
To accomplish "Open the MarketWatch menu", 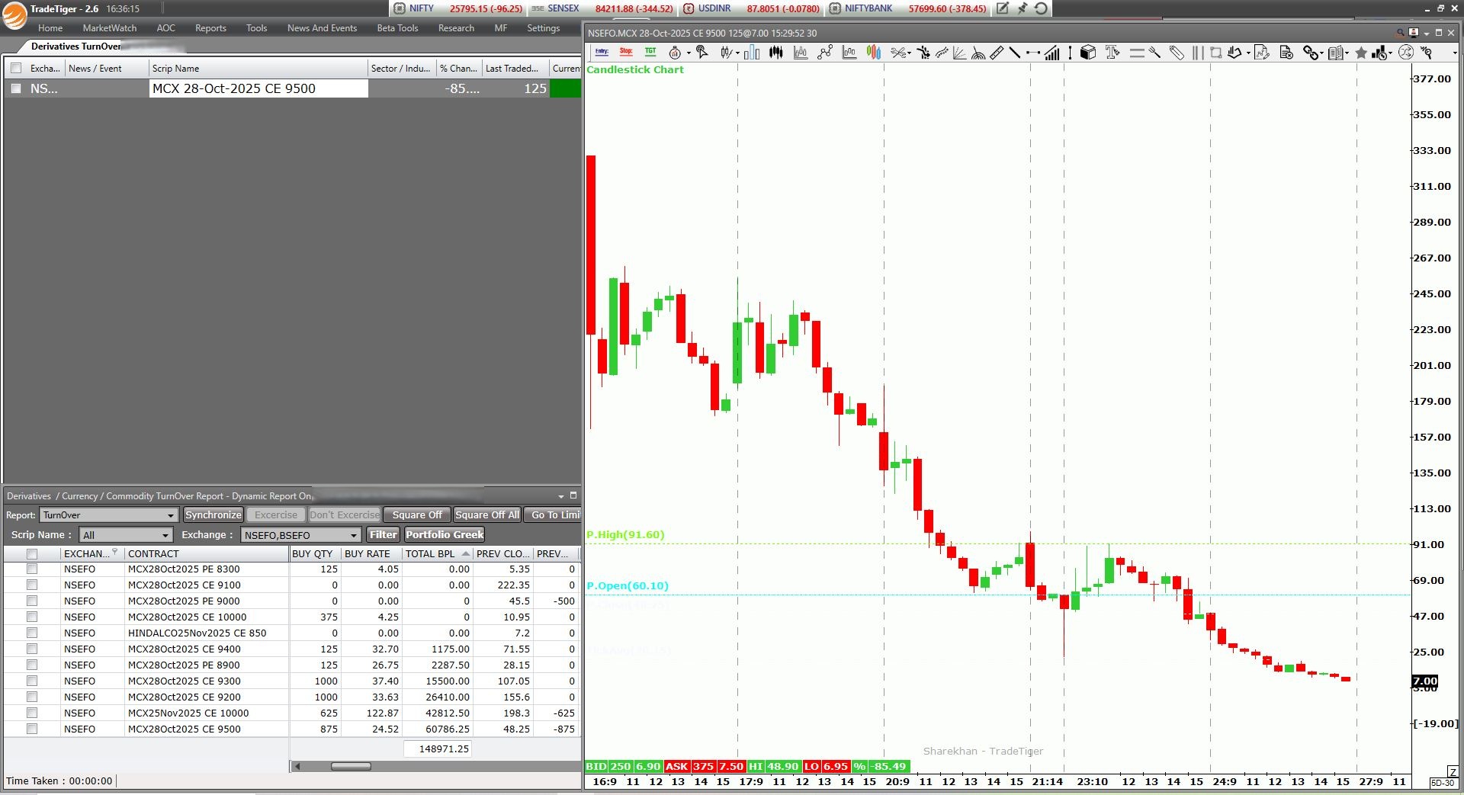I will 110,28.
